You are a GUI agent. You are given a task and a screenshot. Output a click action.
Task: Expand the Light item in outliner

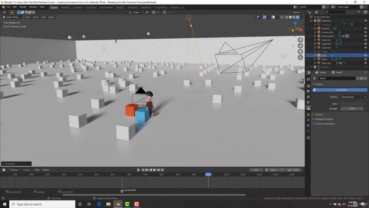[315, 55]
